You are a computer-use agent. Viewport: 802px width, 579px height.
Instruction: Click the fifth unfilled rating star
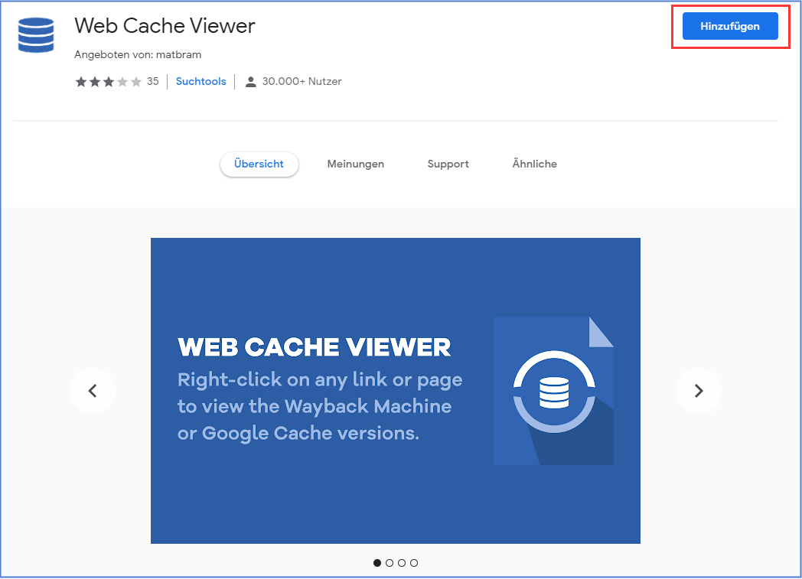[x=135, y=81]
